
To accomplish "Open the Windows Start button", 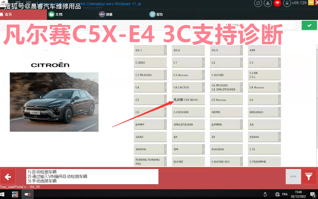I will 2,194.
